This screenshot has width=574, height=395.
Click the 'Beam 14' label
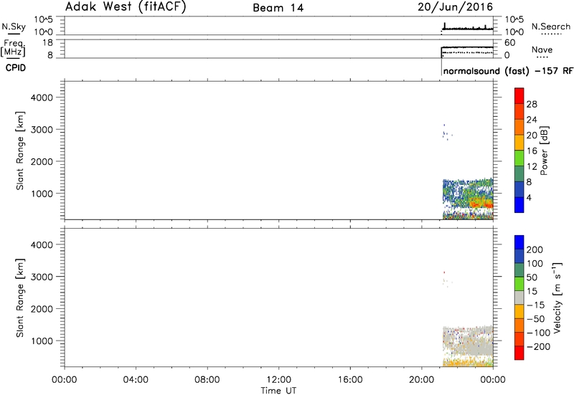278,8
